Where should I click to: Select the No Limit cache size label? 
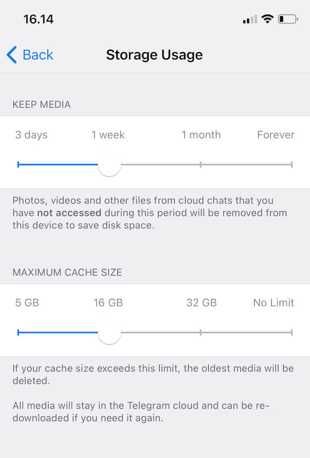click(273, 303)
